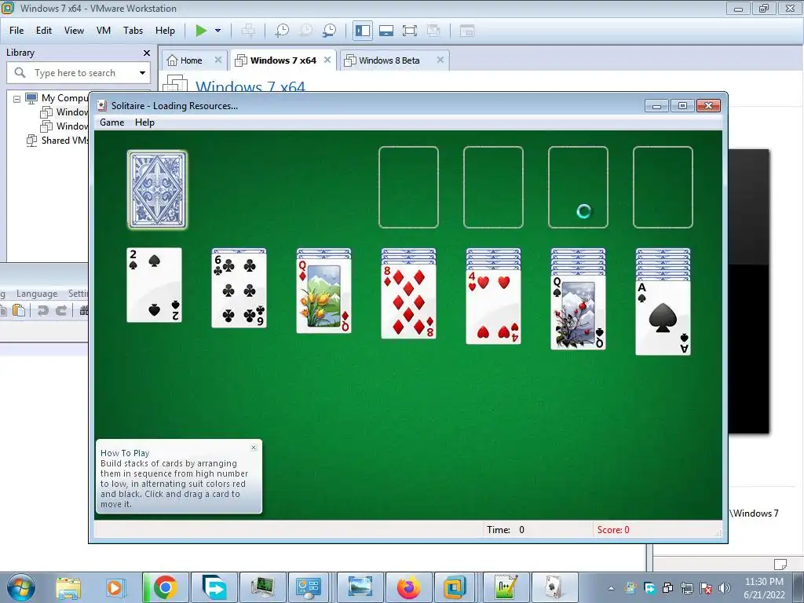This screenshot has height=603, width=804.
Task: Click the network tray icon
Action: point(686,588)
